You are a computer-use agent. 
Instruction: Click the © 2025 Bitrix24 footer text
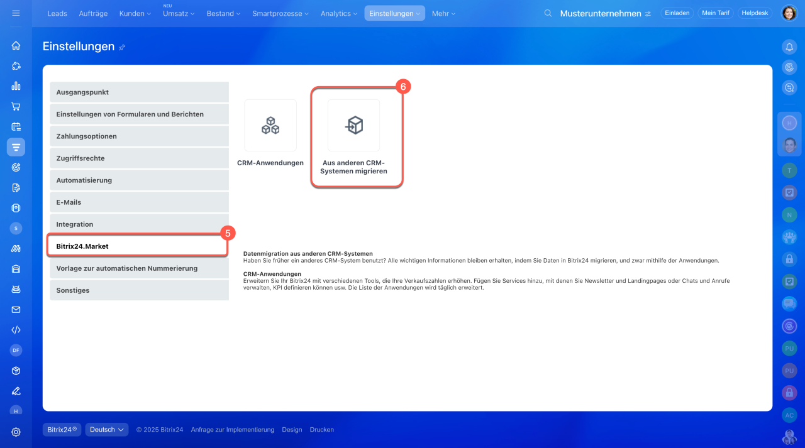point(160,430)
